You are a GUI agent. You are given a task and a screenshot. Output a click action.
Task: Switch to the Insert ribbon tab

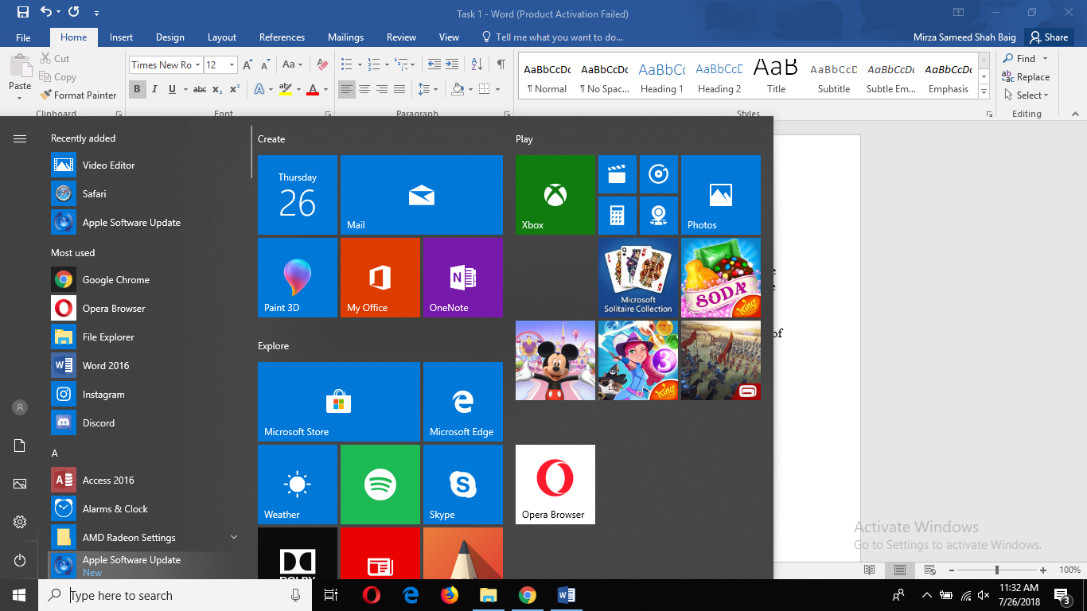[x=121, y=37]
